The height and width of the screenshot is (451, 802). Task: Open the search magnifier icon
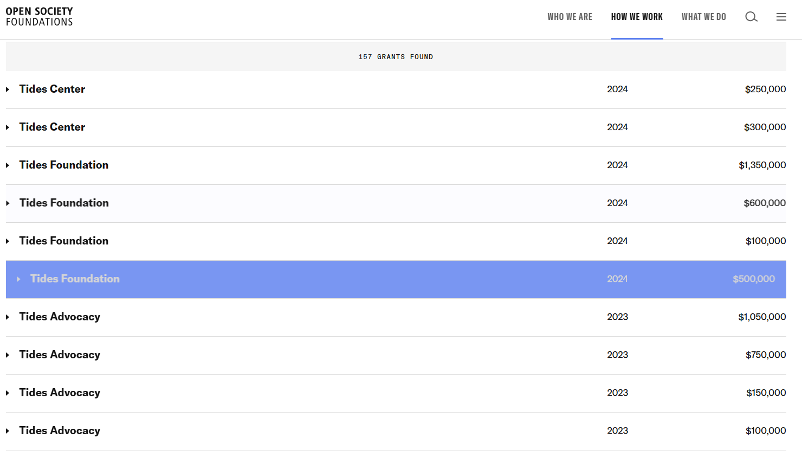pyautogui.click(x=751, y=17)
